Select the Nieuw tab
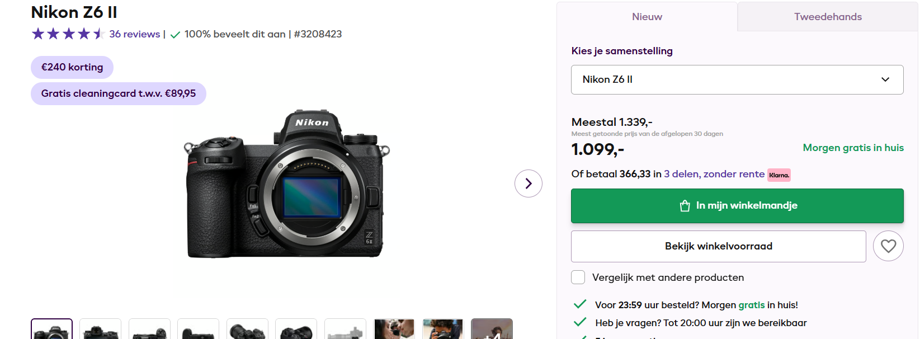Screen dimensions: 920x339 click(647, 17)
